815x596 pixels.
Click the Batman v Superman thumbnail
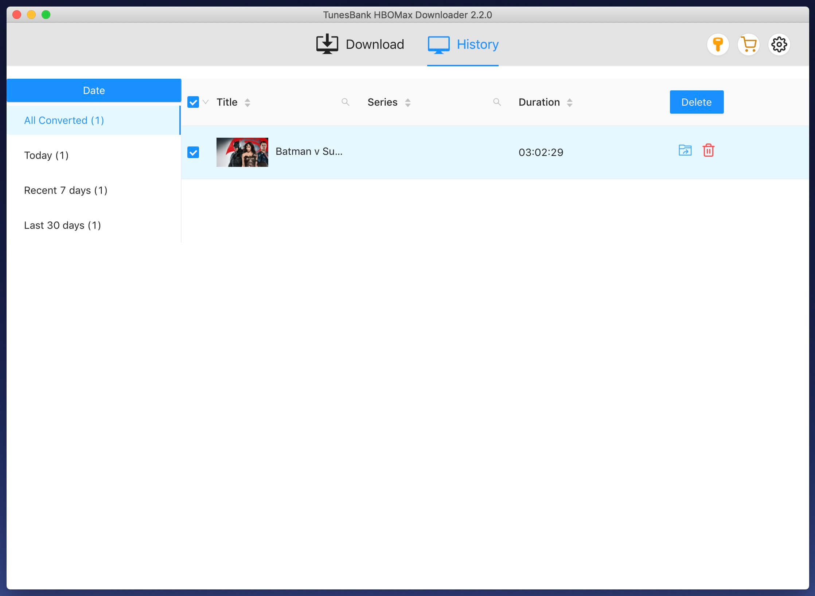[x=242, y=152]
